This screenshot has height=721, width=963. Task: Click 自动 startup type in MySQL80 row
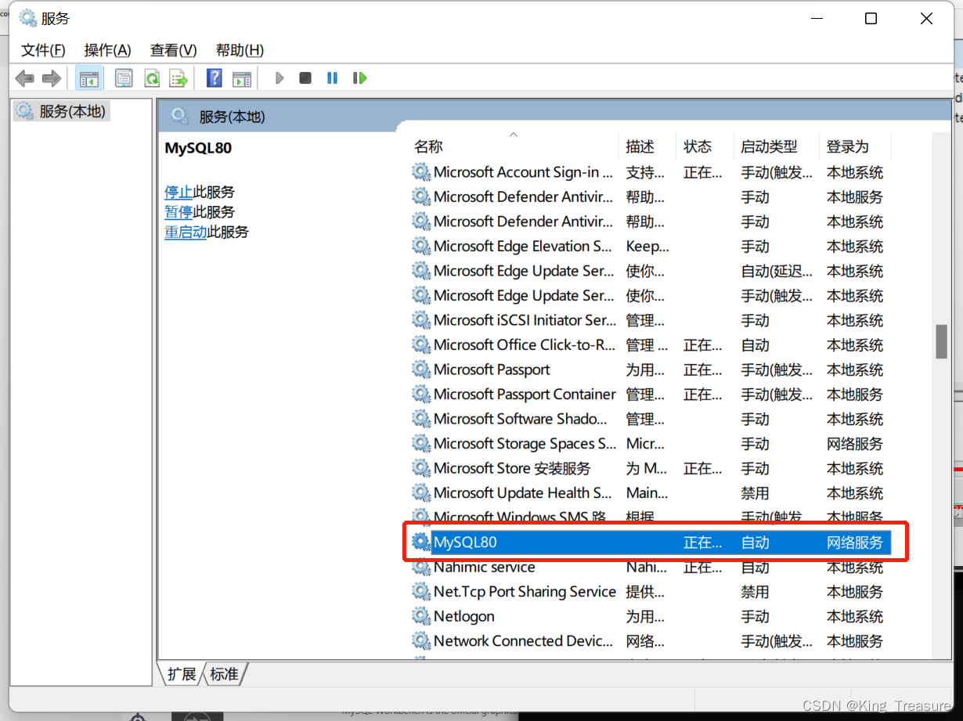[756, 543]
